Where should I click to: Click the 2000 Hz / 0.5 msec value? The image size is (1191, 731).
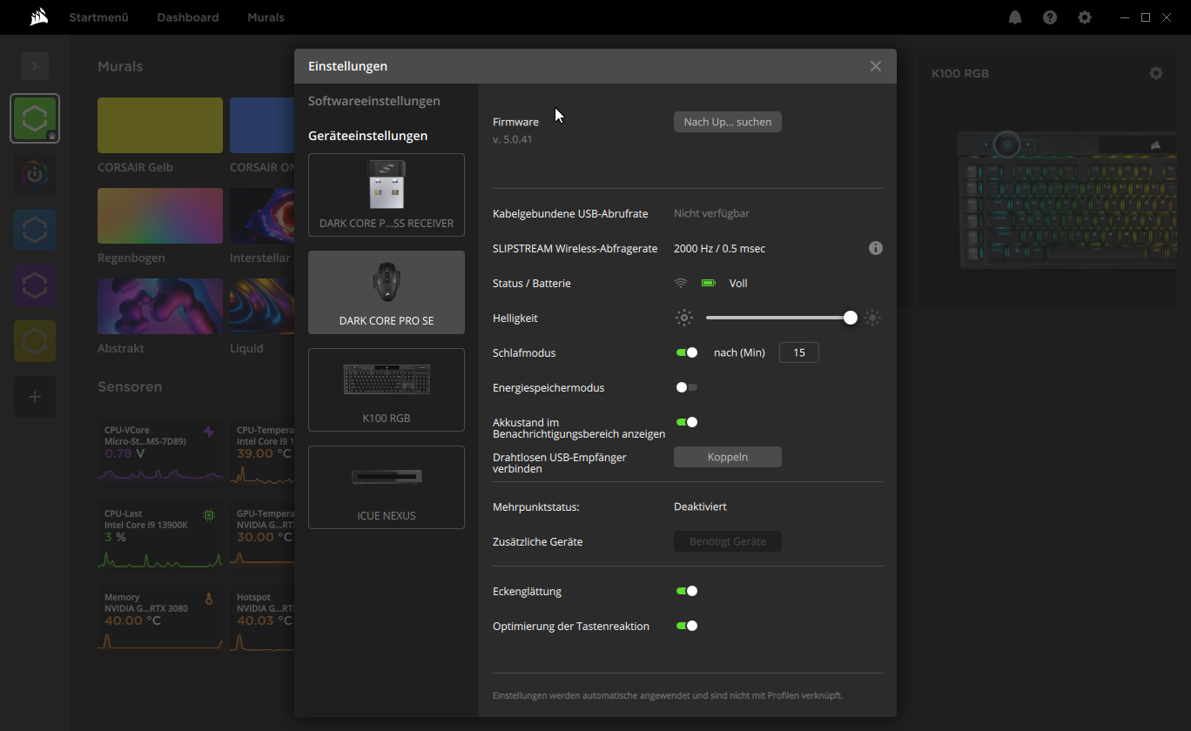(x=719, y=248)
